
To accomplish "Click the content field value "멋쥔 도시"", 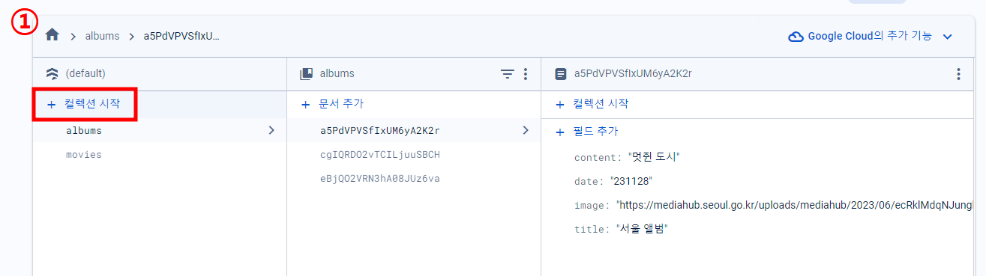I will click(x=654, y=157).
